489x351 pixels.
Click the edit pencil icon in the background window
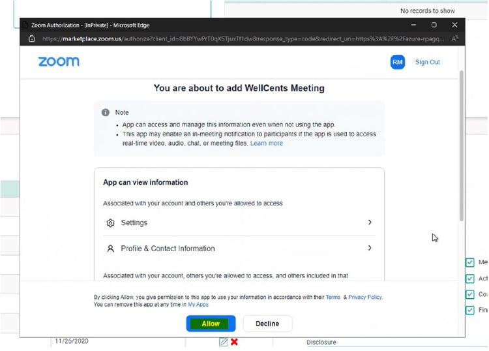(x=223, y=342)
